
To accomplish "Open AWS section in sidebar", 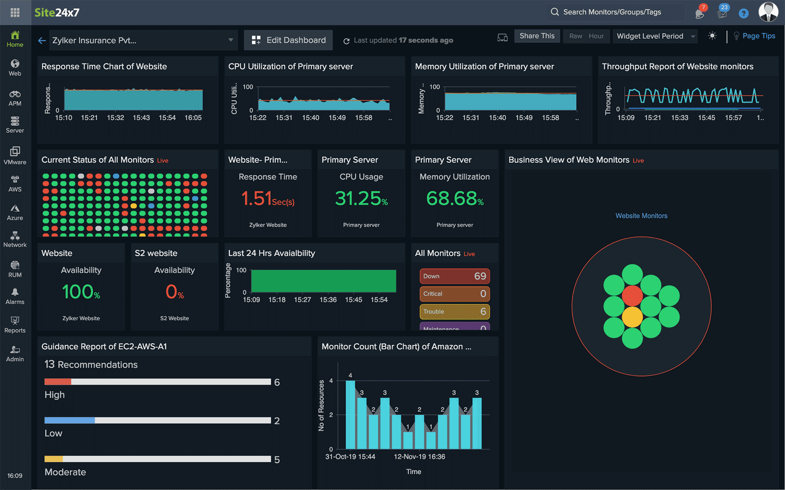I will point(15,184).
